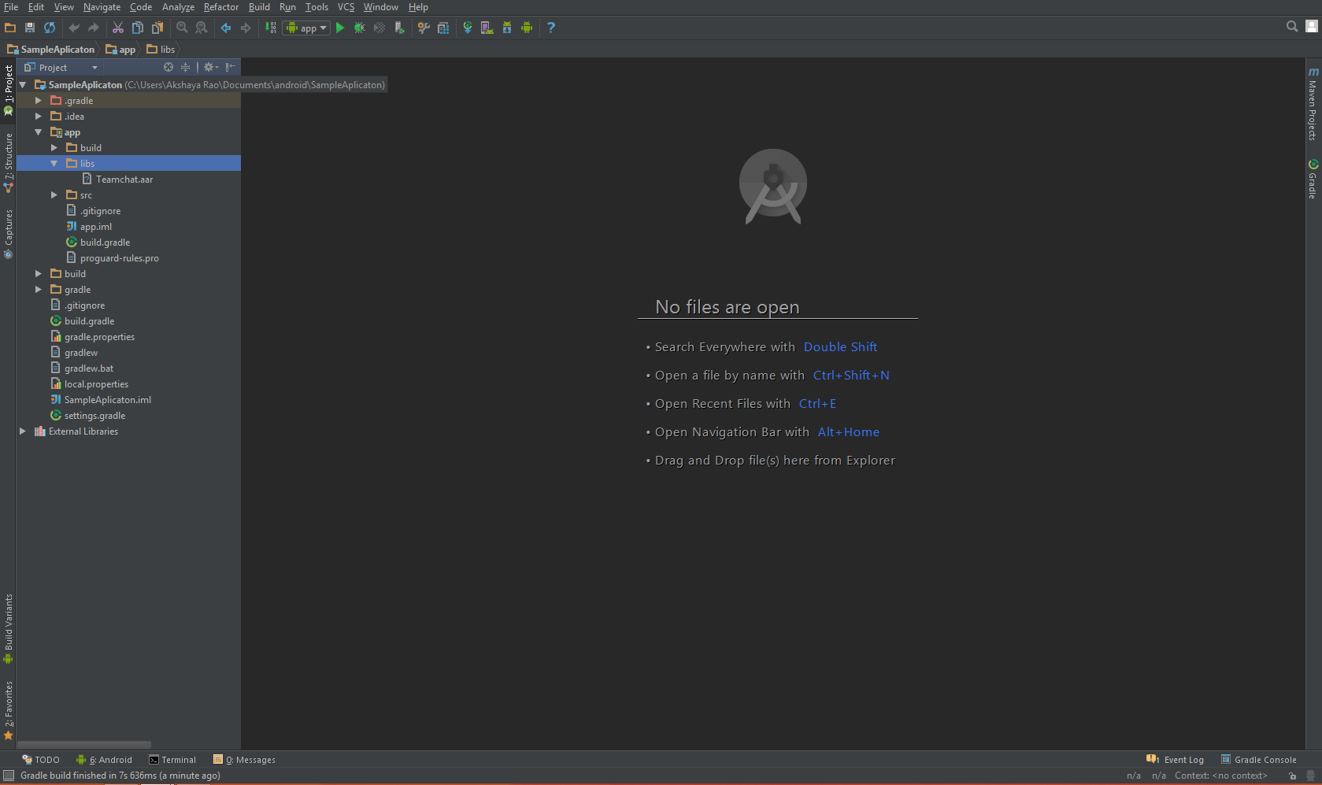The height and width of the screenshot is (785, 1322).
Task: Click the Open folder toolbar icon
Action: point(10,28)
